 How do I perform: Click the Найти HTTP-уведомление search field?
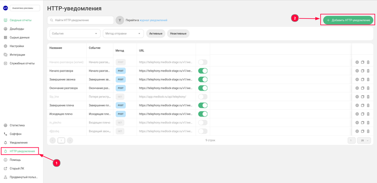(80, 20)
